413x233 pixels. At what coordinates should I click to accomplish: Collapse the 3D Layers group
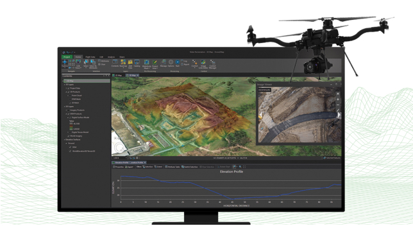(64, 85)
